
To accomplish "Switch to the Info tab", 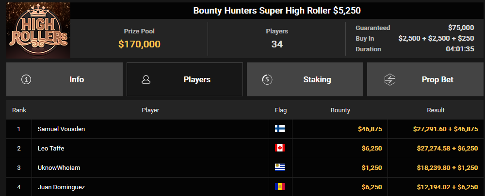I will [x=65, y=80].
